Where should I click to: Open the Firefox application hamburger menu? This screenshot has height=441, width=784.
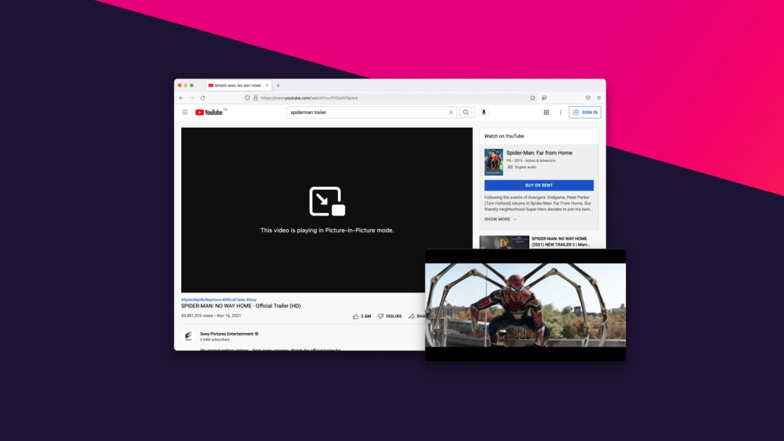pyautogui.click(x=599, y=98)
